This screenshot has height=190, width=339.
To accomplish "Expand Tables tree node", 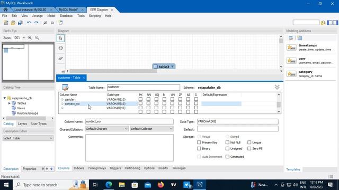I will point(10,103).
